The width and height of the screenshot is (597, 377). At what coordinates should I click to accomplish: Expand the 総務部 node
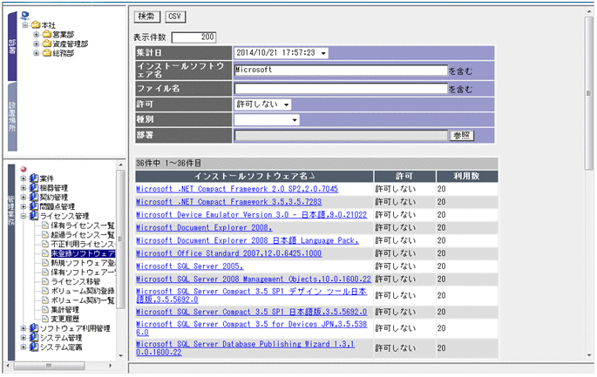point(37,53)
